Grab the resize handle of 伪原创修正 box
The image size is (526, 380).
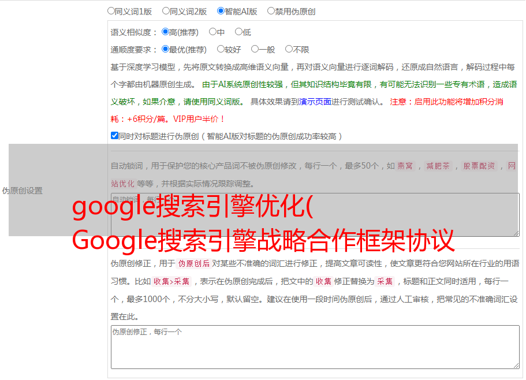516,366
